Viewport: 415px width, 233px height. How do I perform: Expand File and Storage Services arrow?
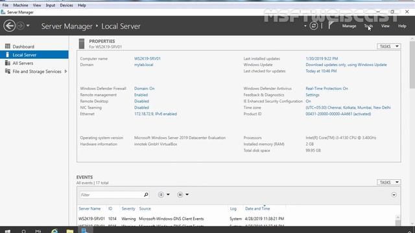point(65,71)
